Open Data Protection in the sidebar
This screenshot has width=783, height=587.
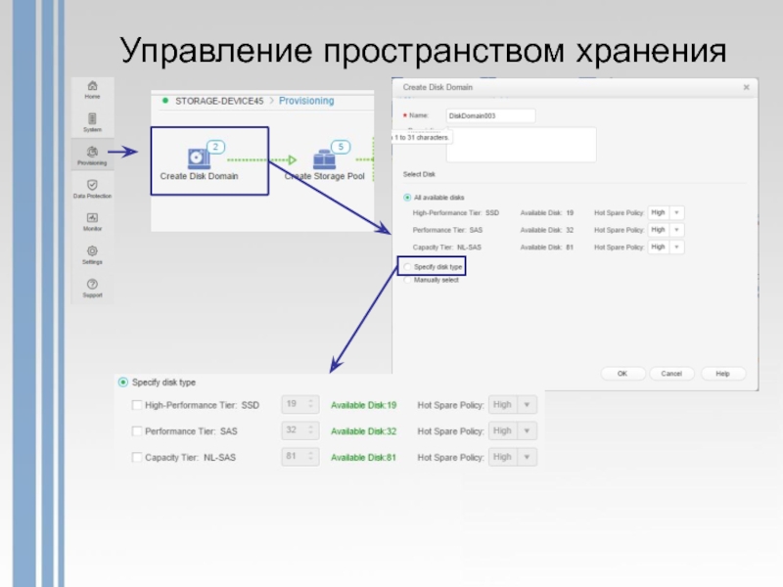coord(92,189)
